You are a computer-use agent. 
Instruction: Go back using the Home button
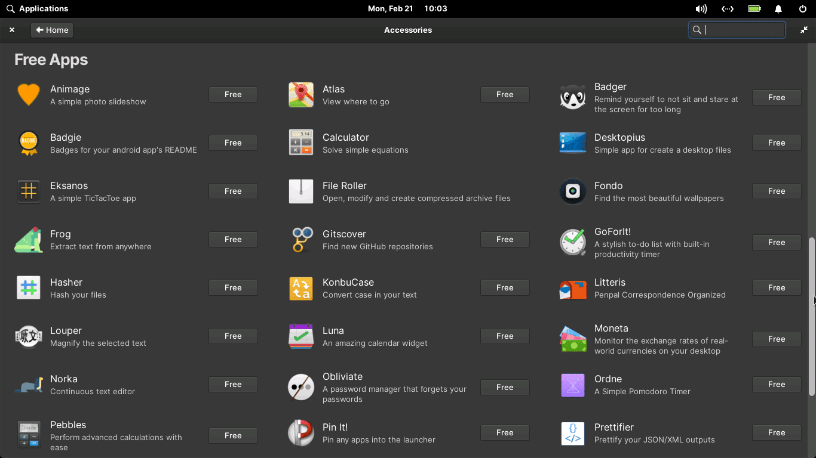point(51,29)
